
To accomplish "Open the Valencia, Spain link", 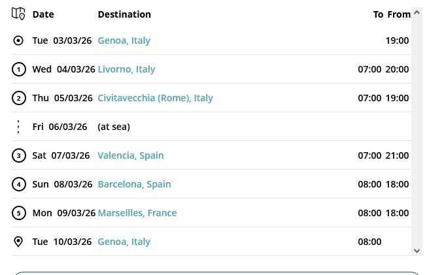I will (x=131, y=155).
